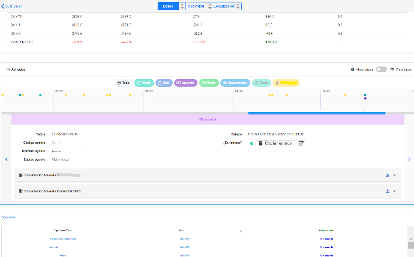Click the Acuerdo Comercial 2024 document icon

(x=21, y=191)
